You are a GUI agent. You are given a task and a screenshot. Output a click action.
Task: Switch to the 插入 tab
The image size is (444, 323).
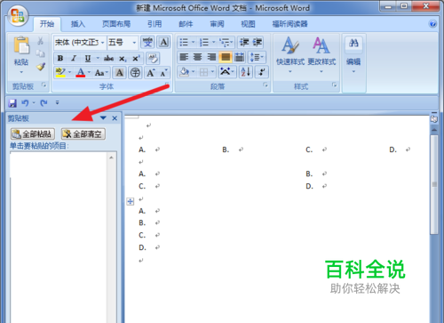click(x=78, y=24)
